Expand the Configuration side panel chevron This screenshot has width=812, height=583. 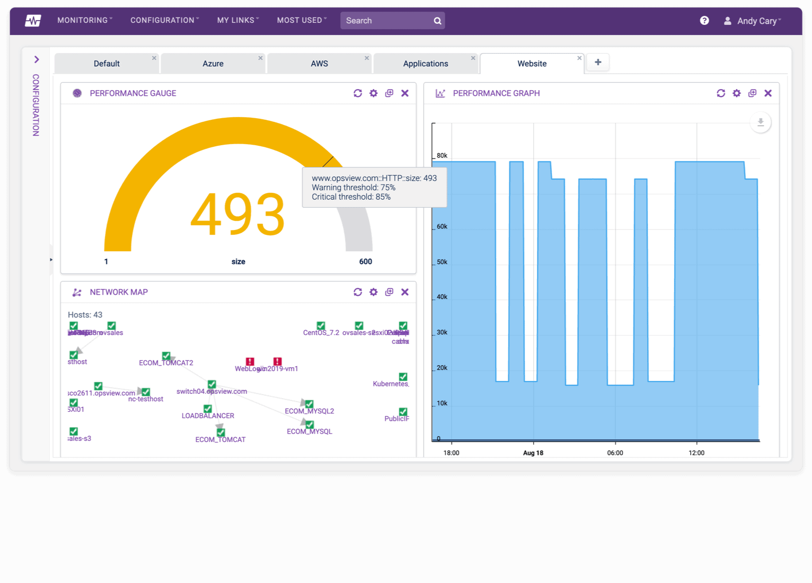click(x=37, y=59)
